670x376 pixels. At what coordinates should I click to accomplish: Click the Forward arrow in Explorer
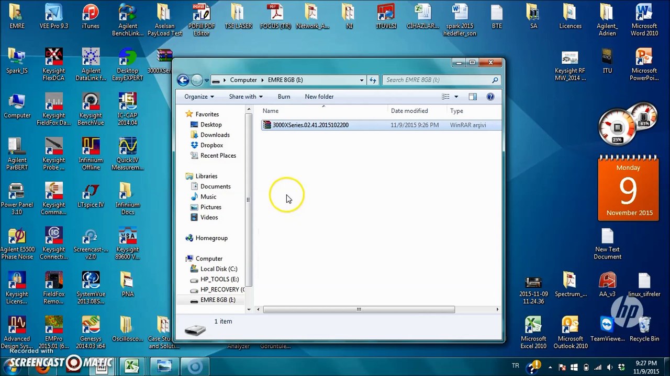197,80
